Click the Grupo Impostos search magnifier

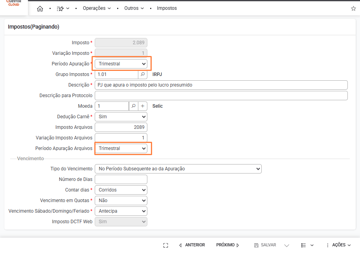click(143, 74)
